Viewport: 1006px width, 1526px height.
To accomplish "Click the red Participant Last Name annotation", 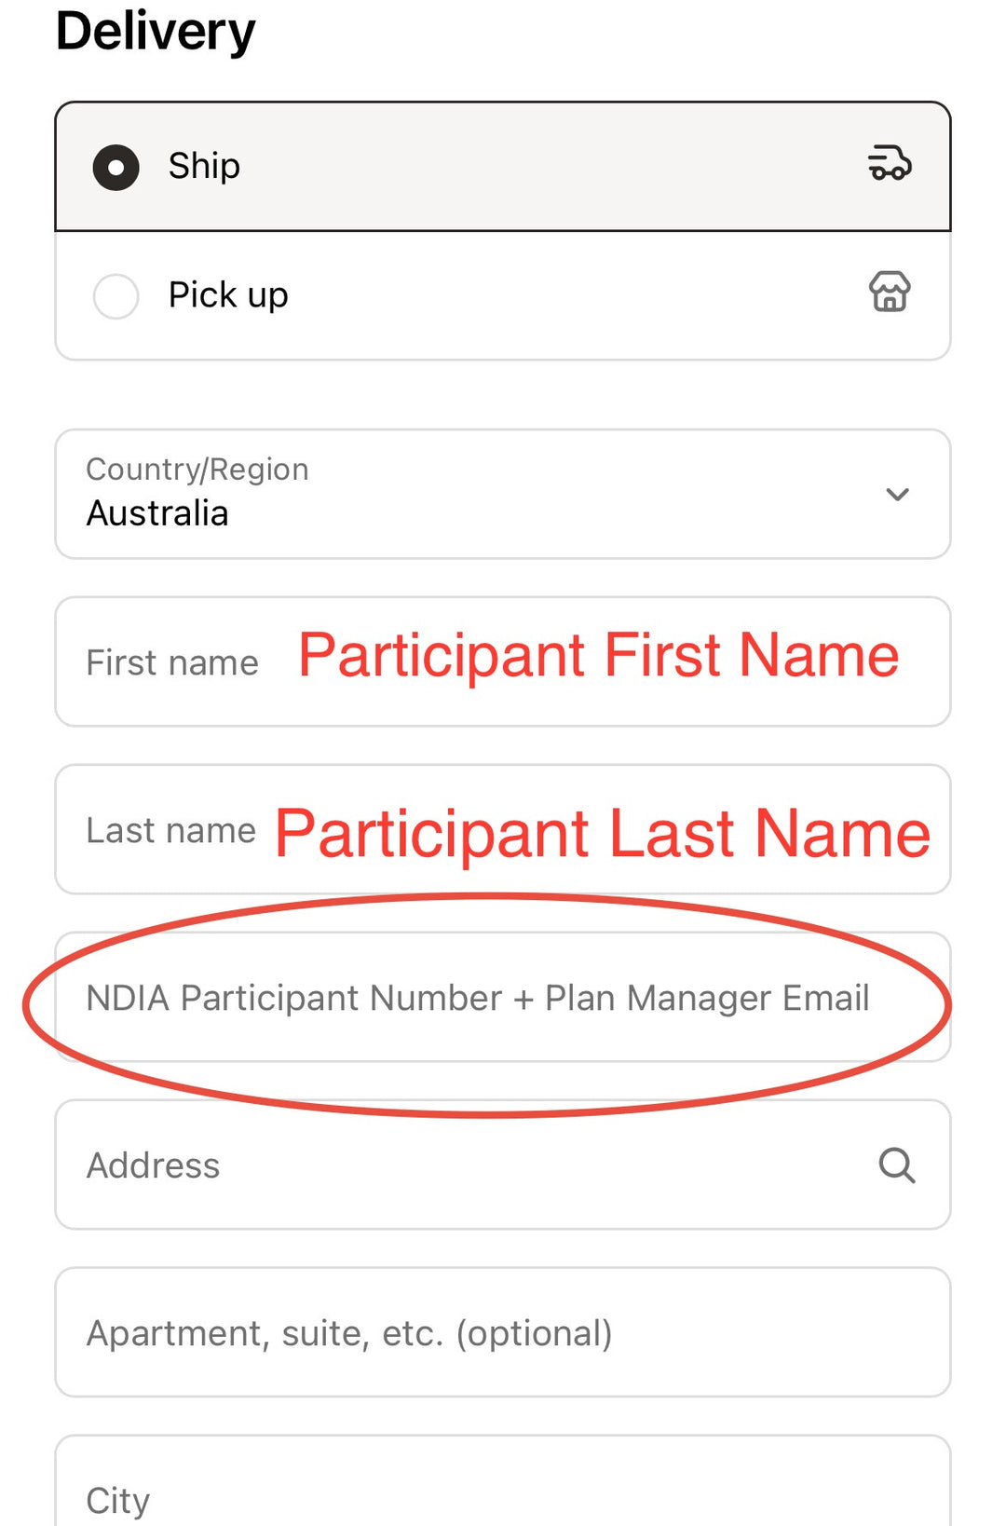I will point(603,833).
